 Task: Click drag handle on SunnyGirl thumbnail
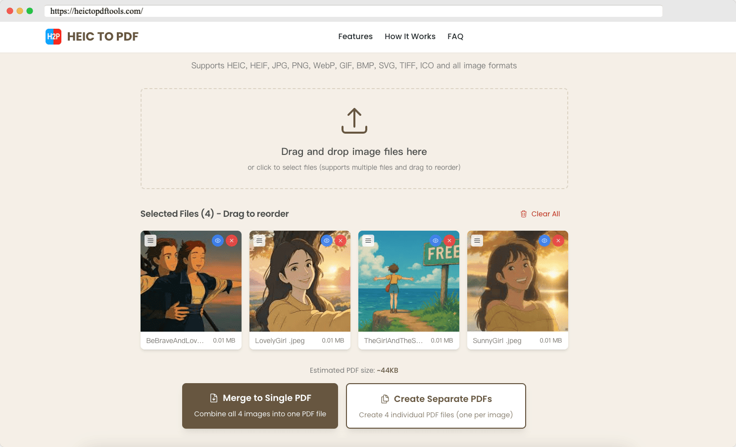click(477, 241)
